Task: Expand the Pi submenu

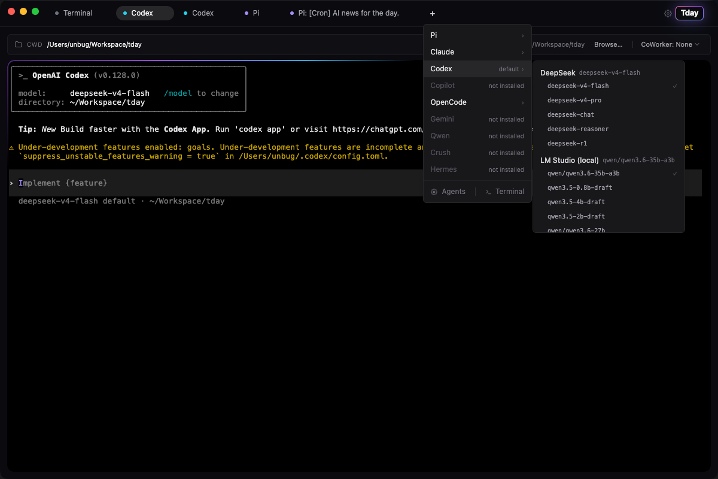Action: tap(477, 35)
